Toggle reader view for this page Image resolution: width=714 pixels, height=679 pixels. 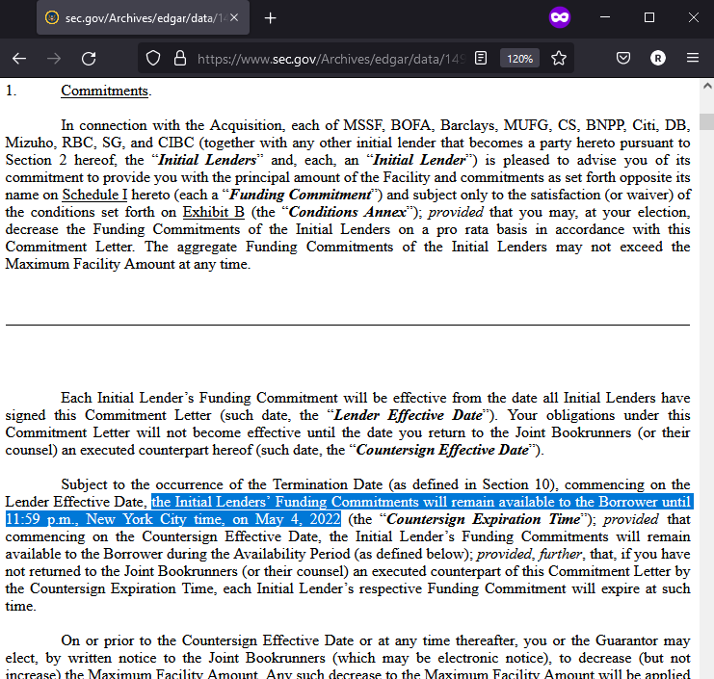click(x=481, y=58)
